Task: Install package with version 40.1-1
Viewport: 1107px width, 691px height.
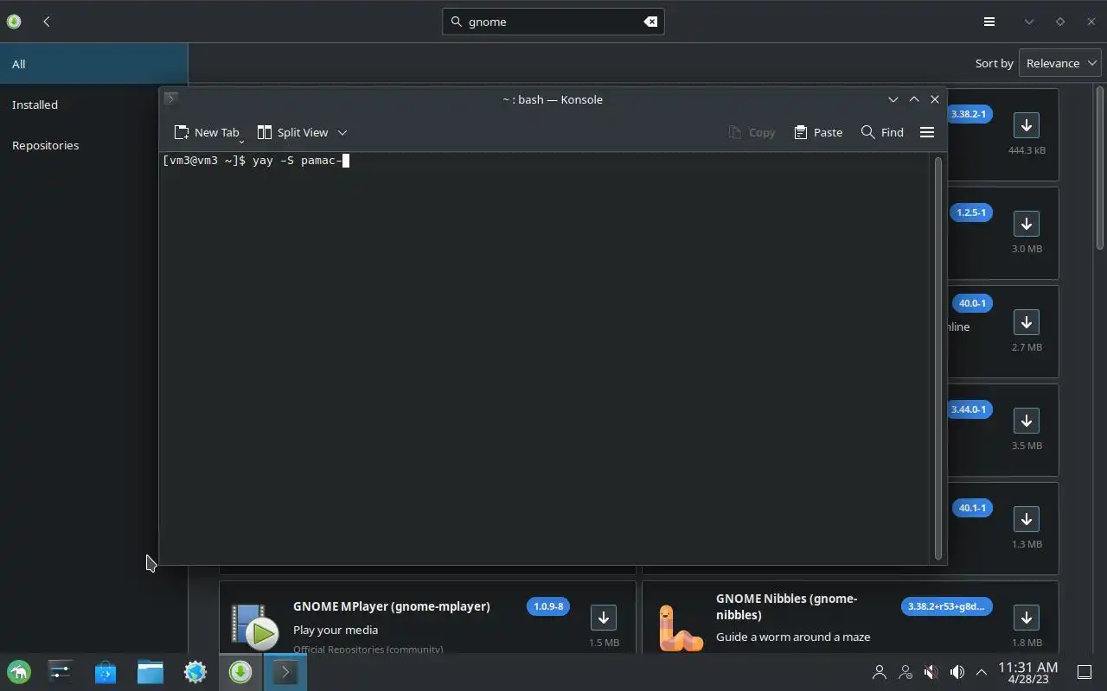Action: tap(1027, 519)
